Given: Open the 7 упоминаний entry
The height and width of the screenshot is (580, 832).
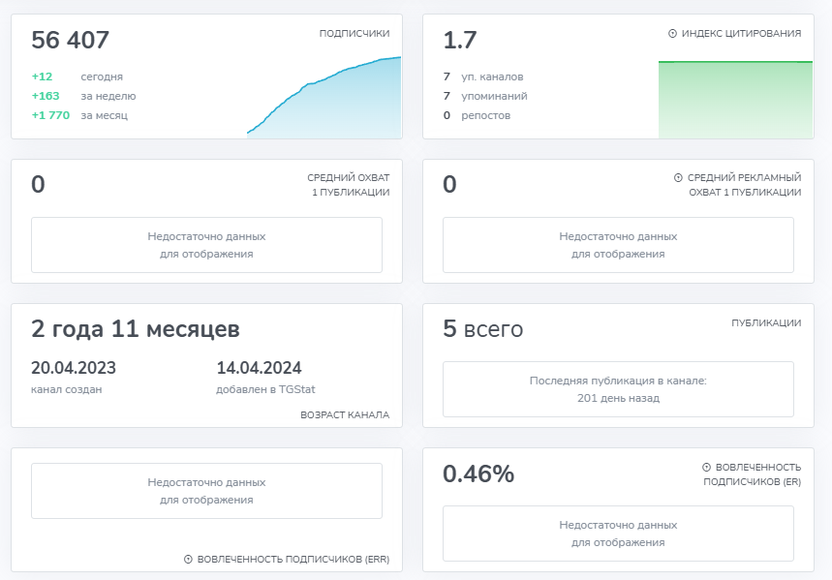Looking at the screenshot, I should click(485, 96).
